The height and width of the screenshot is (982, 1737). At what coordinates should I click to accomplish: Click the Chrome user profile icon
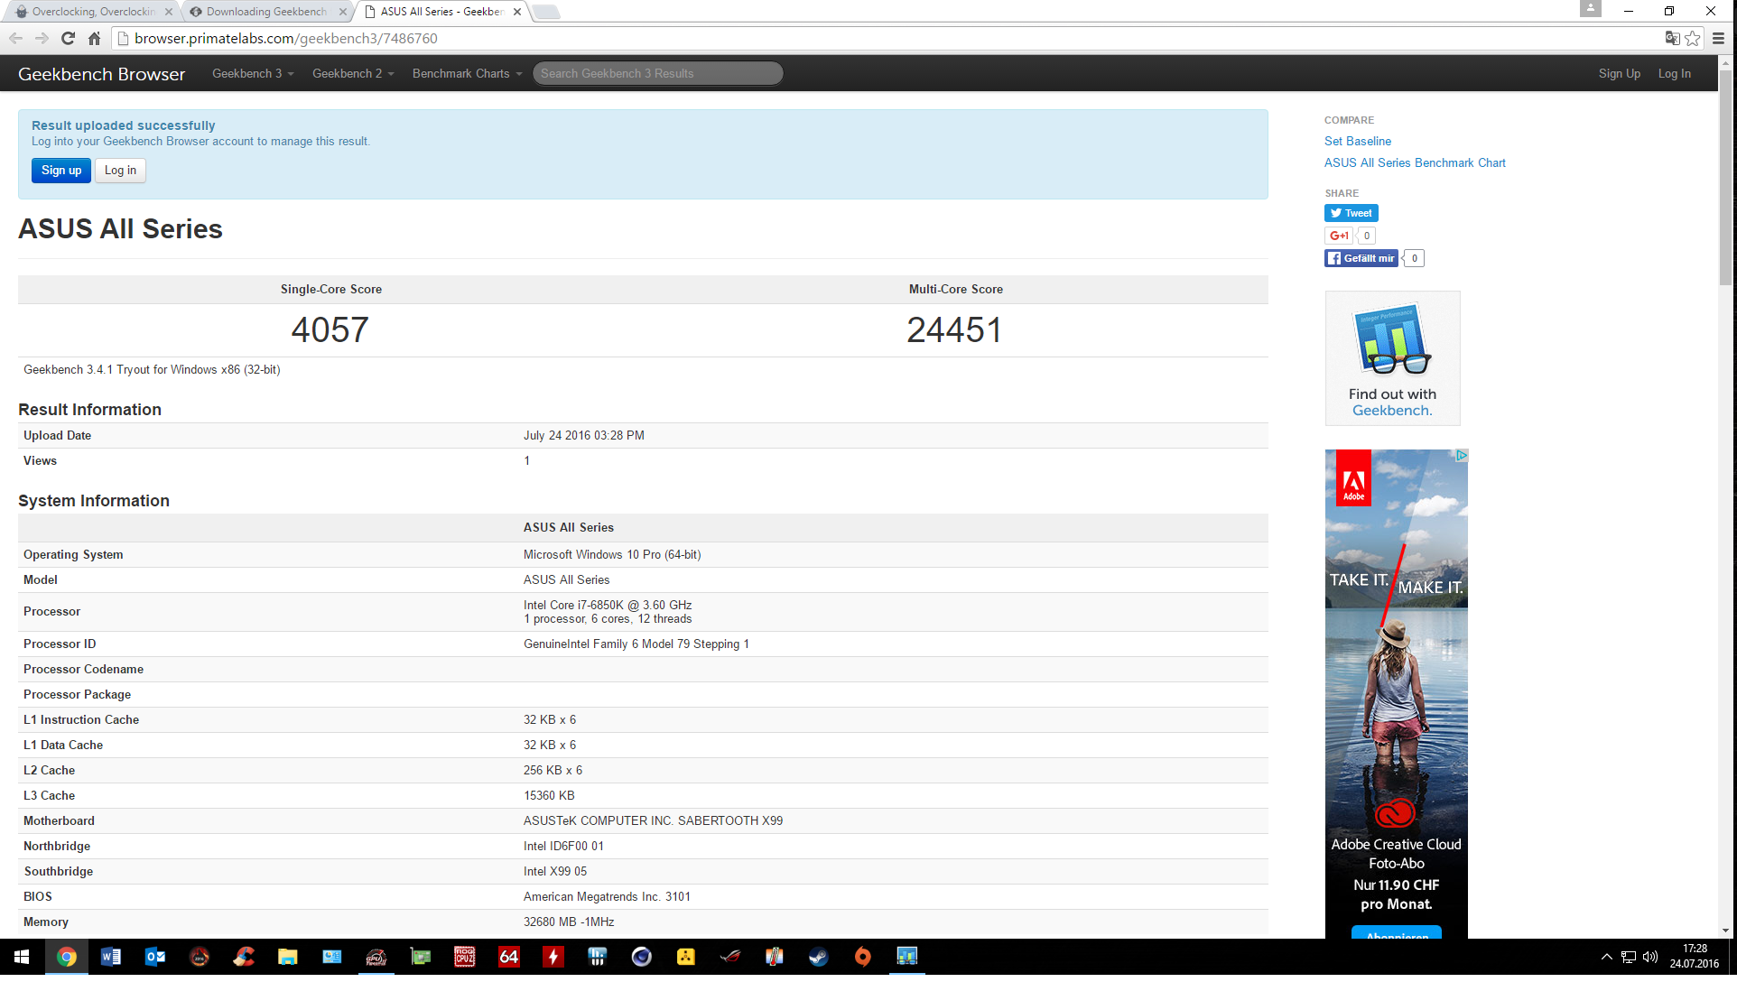coord(1590,9)
